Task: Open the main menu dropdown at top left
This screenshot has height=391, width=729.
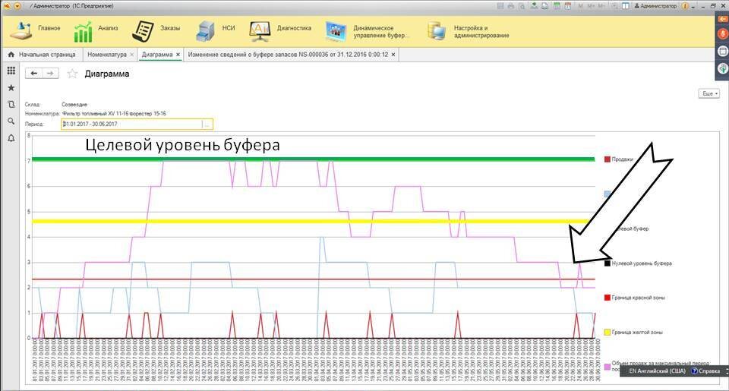Action: pos(17,6)
